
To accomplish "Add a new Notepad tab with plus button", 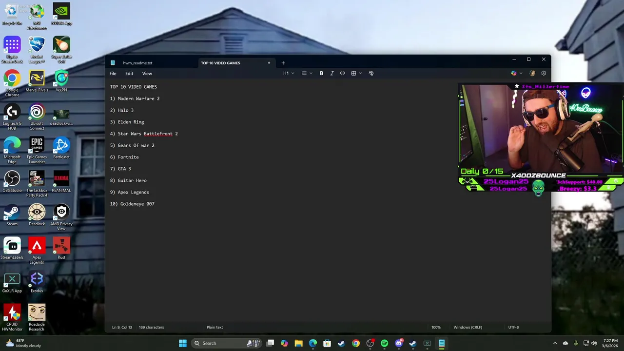I will 283,63.
